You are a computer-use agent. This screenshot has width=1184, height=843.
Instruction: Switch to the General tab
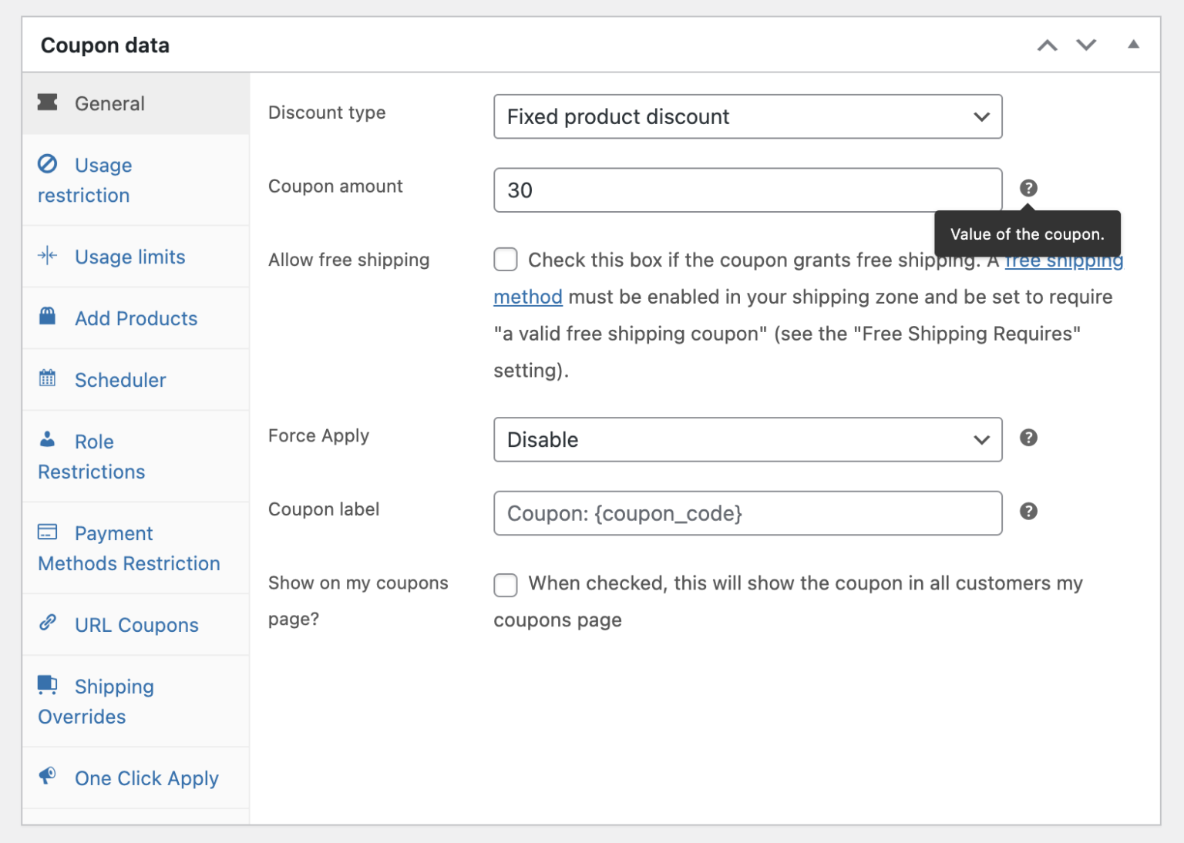(109, 103)
